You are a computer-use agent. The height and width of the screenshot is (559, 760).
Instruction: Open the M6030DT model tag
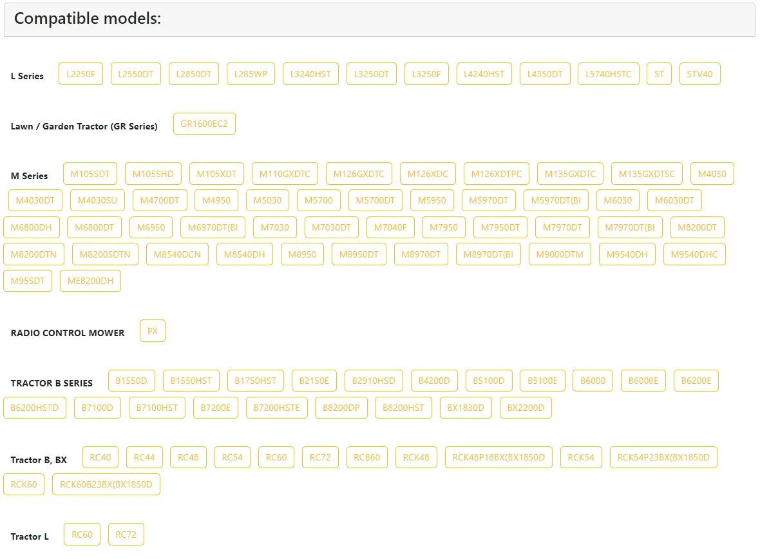pos(675,200)
